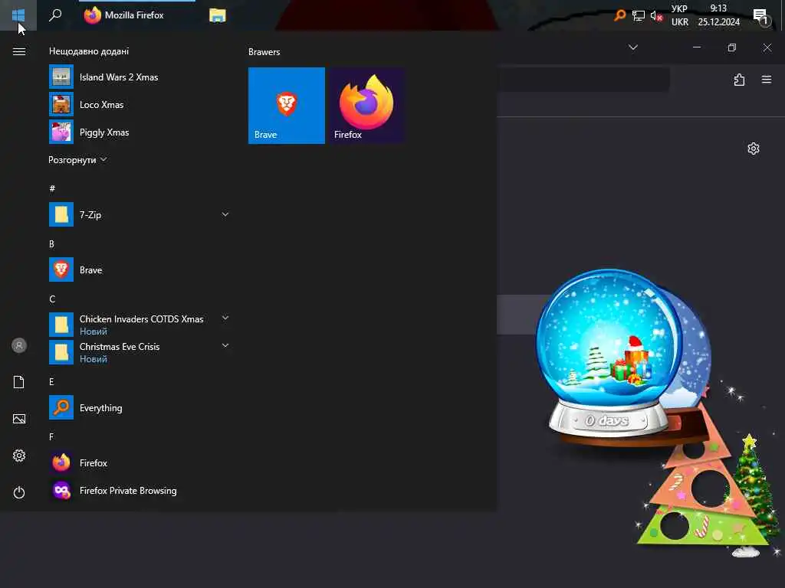Click the Windows Start button
This screenshot has width=785, height=588.
[x=18, y=15]
